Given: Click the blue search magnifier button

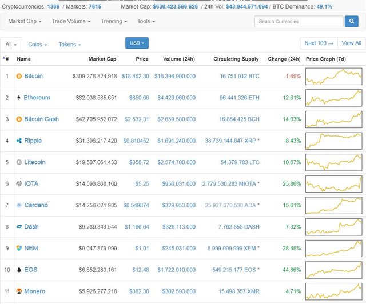Looking at the screenshot, I should click(x=352, y=22).
